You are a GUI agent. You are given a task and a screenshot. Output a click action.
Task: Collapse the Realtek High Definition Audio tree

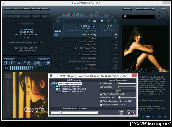click(x=51, y=84)
